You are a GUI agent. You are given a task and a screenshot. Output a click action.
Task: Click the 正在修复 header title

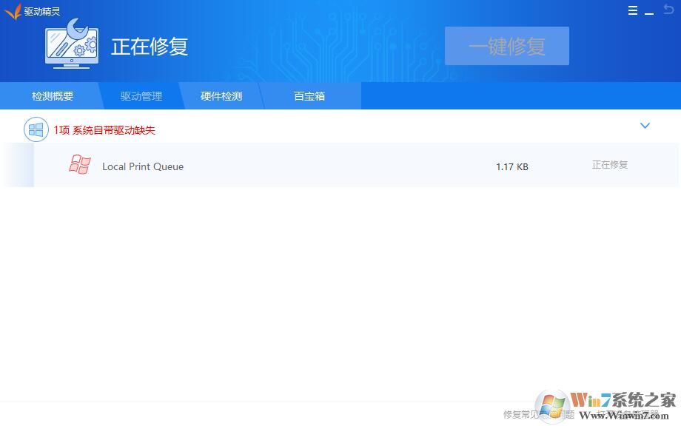coord(150,47)
